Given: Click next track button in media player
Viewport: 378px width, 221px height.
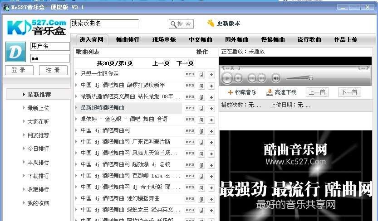Looking at the screenshot, I should click(261, 78).
